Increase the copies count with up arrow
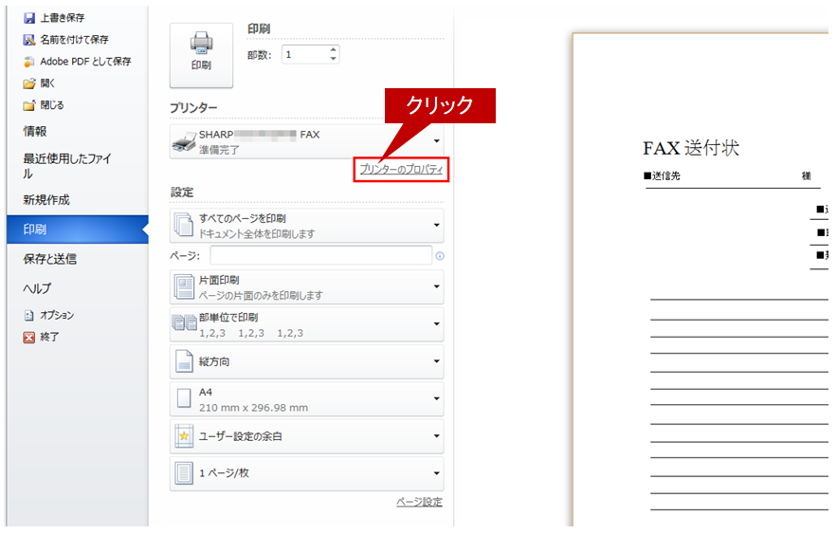 pos(333,50)
